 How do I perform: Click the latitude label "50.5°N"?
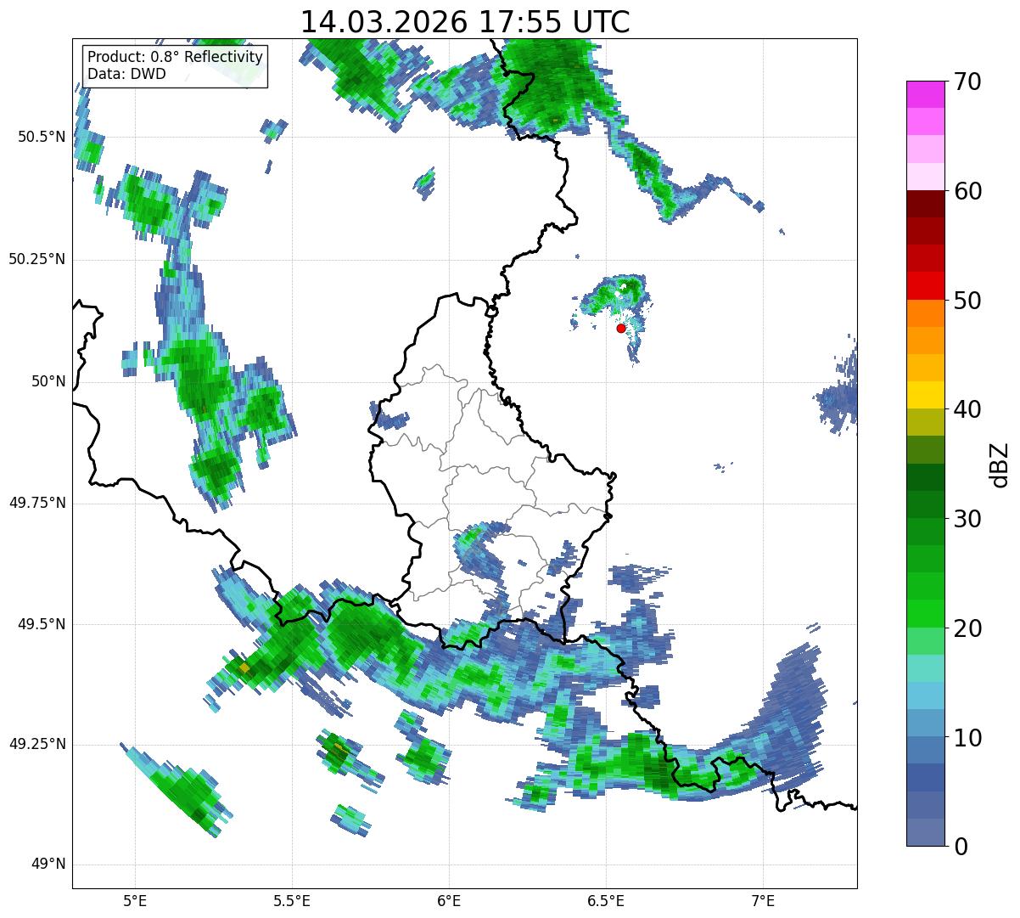point(42,137)
